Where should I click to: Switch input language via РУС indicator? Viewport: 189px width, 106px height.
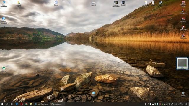pyautogui.click(x=175, y=104)
